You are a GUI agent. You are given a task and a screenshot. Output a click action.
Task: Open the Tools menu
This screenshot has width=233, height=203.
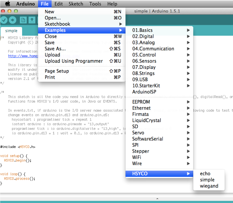[x=95, y=4]
